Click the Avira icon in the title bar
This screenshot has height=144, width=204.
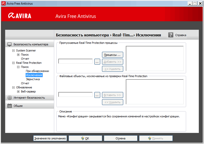click(4, 4)
